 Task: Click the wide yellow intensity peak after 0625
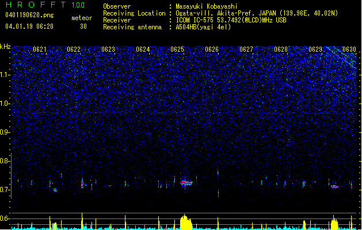pyautogui.click(x=186, y=222)
